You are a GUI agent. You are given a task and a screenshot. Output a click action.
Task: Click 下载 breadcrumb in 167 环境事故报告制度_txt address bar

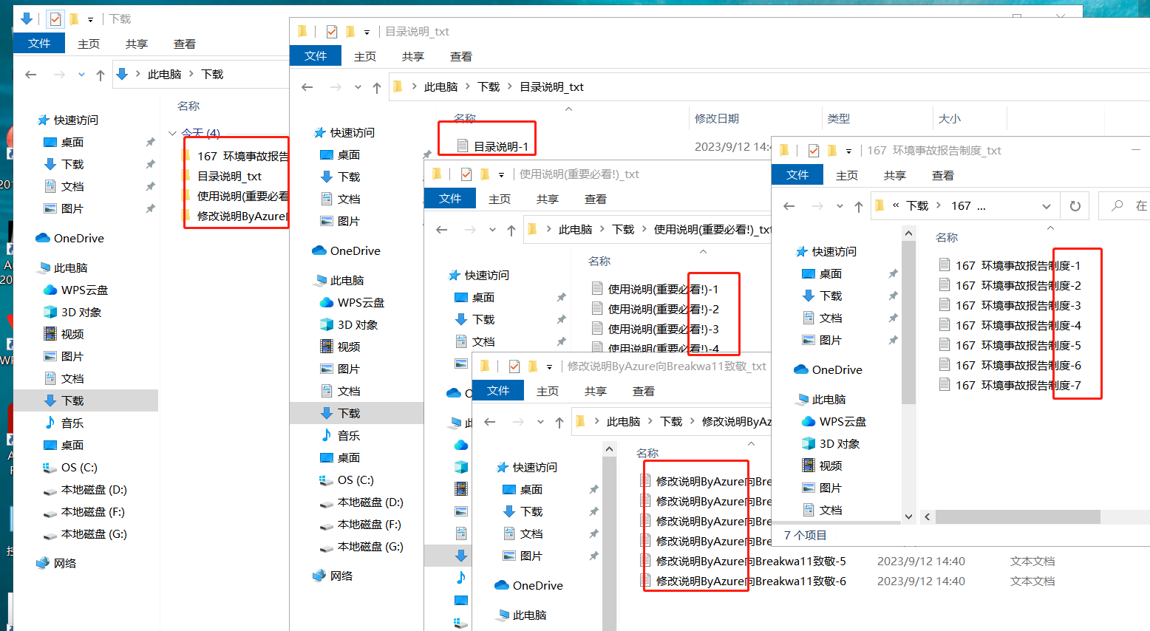coord(917,206)
